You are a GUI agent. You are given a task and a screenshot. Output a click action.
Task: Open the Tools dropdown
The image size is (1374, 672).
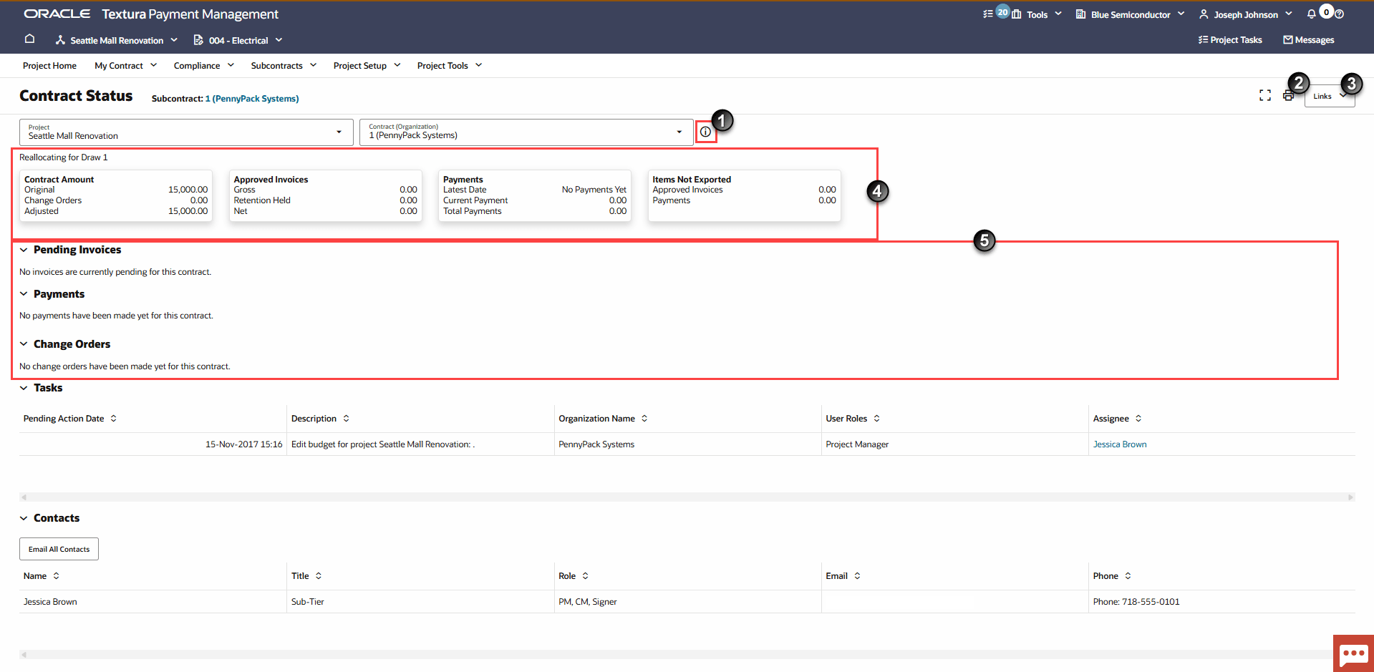point(1037,14)
